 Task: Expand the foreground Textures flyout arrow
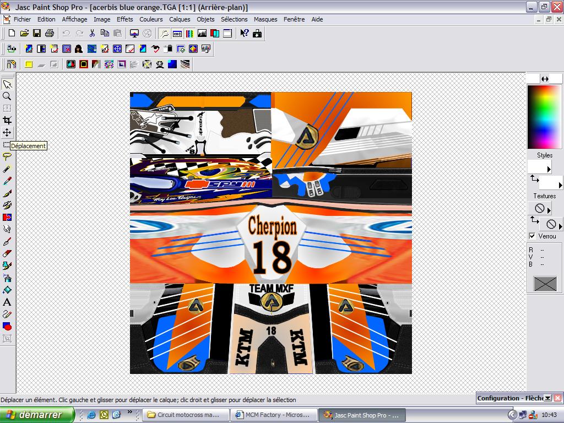[x=549, y=210]
